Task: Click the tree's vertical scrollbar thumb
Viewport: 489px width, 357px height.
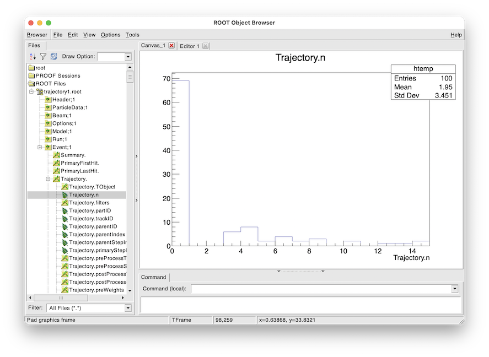Action: pos(130,77)
